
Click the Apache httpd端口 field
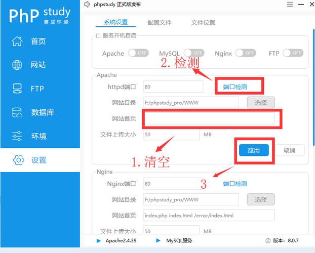(x=173, y=87)
